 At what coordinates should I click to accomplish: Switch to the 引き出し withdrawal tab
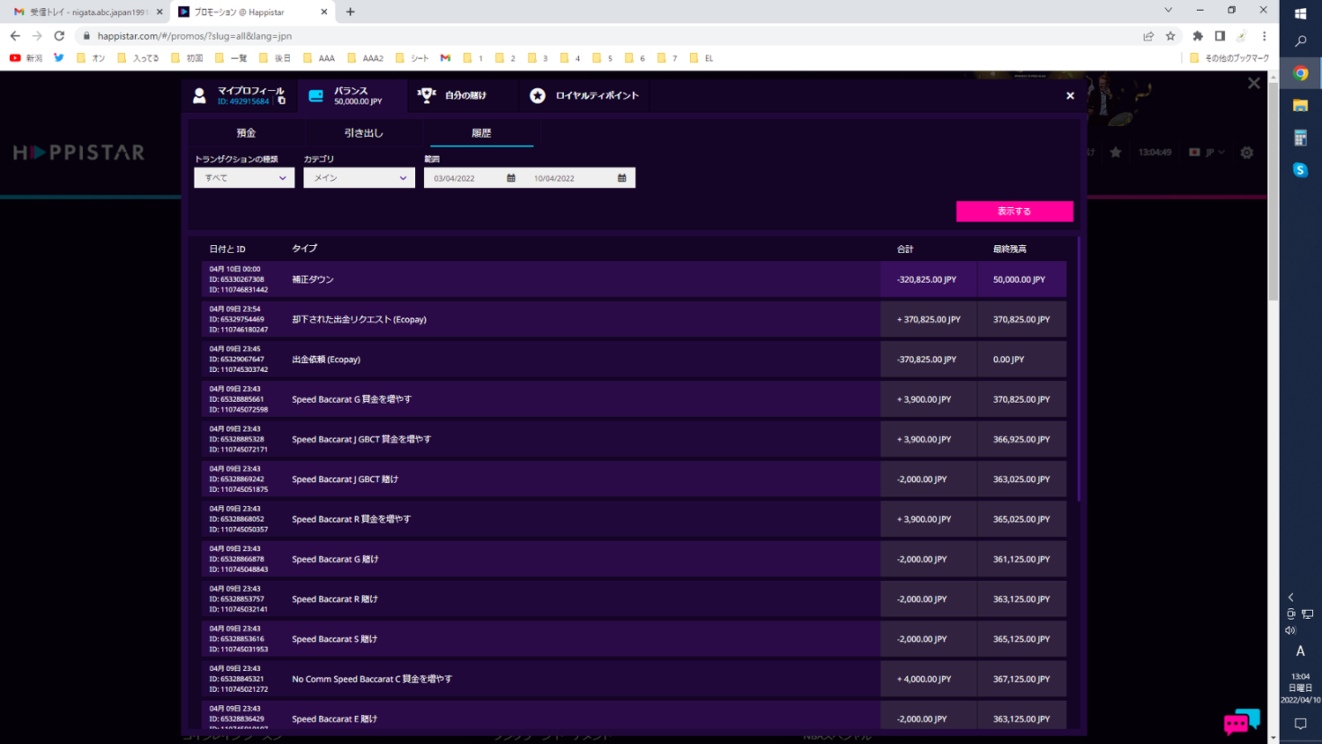[x=363, y=133]
